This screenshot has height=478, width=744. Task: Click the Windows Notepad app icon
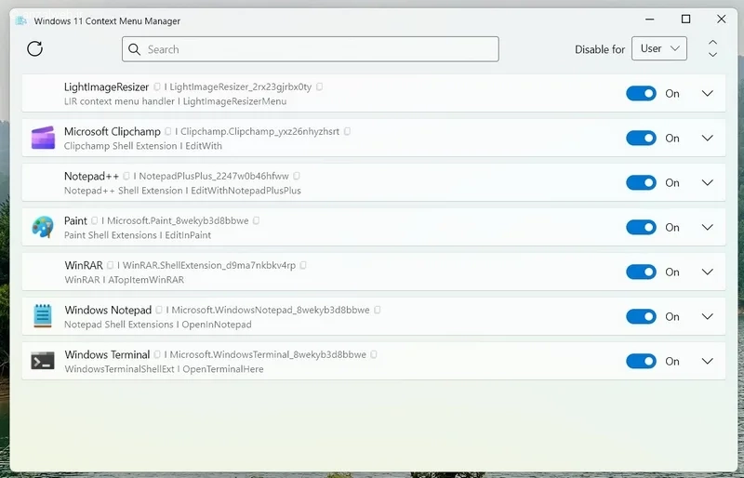point(43,316)
